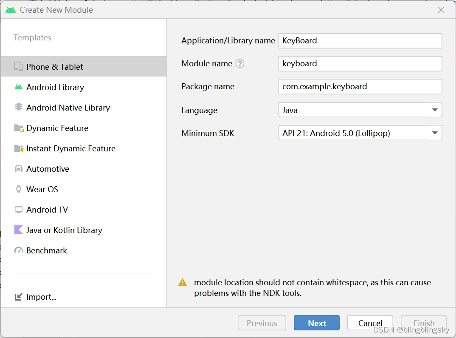The width and height of the screenshot is (456, 338).
Task: Open the Module name help tooltip
Action: coord(240,64)
